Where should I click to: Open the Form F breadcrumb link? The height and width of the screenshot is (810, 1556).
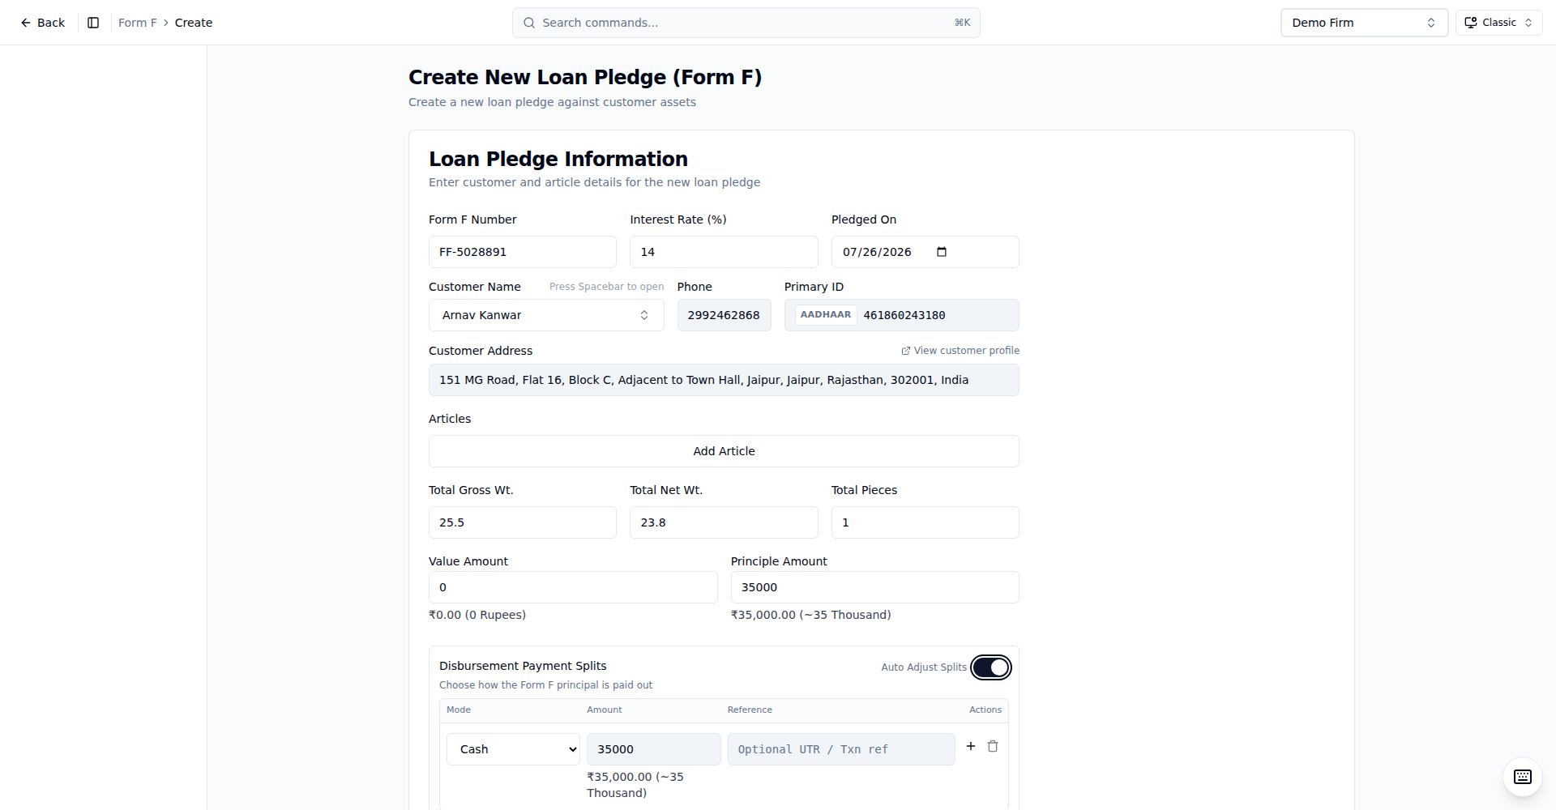point(137,23)
